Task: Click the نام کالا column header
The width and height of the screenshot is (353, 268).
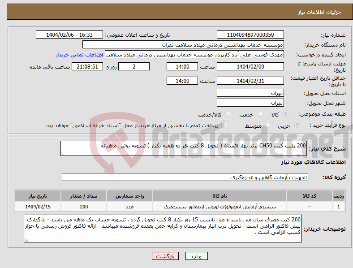Action: point(220,196)
